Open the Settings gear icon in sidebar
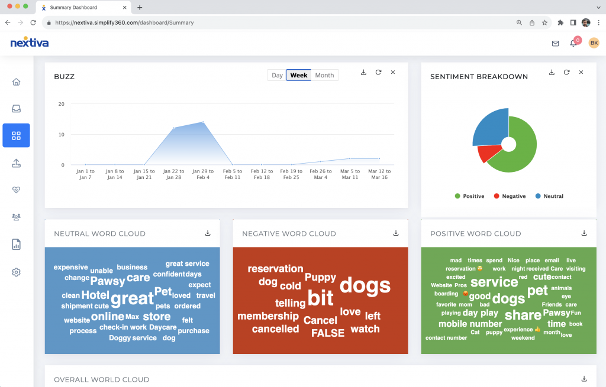606x387 pixels. coord(16,272)
